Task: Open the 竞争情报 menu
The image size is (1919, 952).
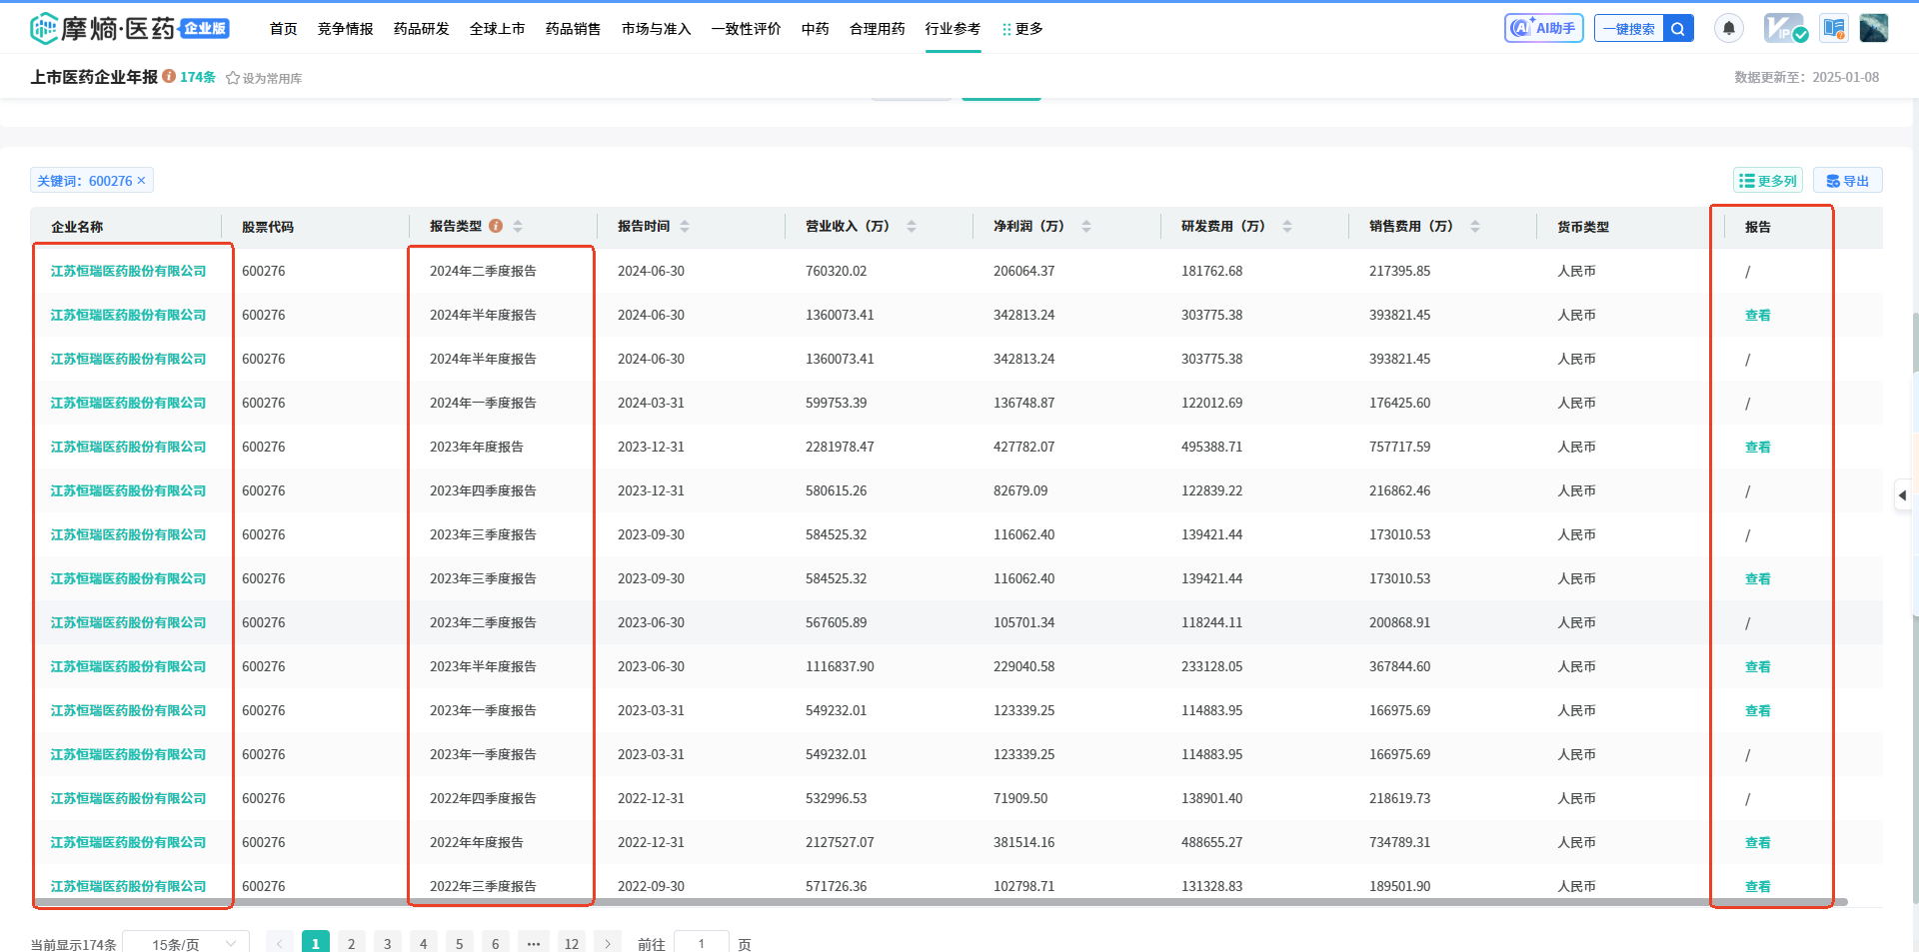Action: [x=346, y=29]
